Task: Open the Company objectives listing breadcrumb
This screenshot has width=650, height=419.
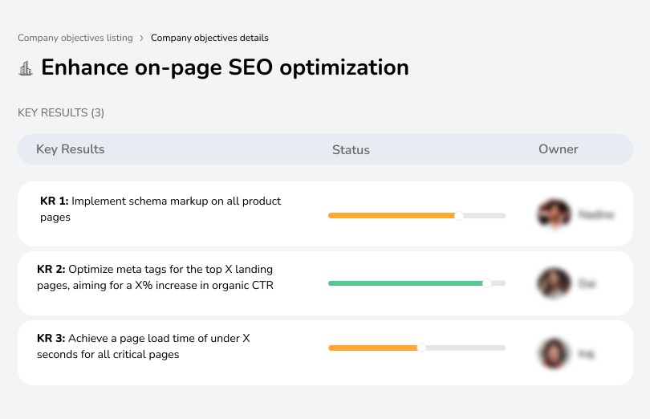Action: pos(75,38)
